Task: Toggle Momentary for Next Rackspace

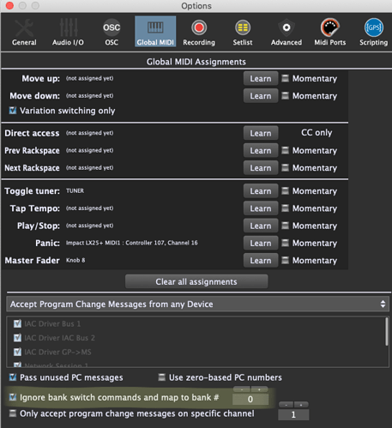Action: click(x=285, y=167)
